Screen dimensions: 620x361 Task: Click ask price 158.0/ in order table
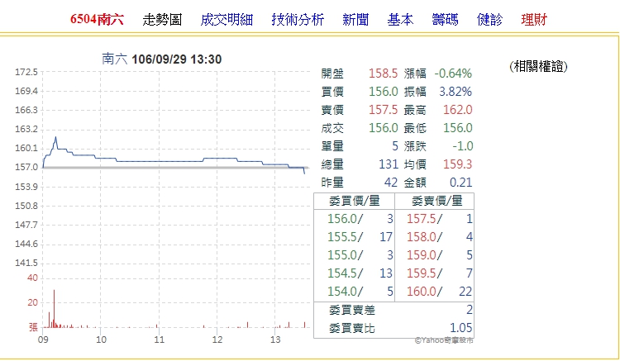click(x=425, y=237)
